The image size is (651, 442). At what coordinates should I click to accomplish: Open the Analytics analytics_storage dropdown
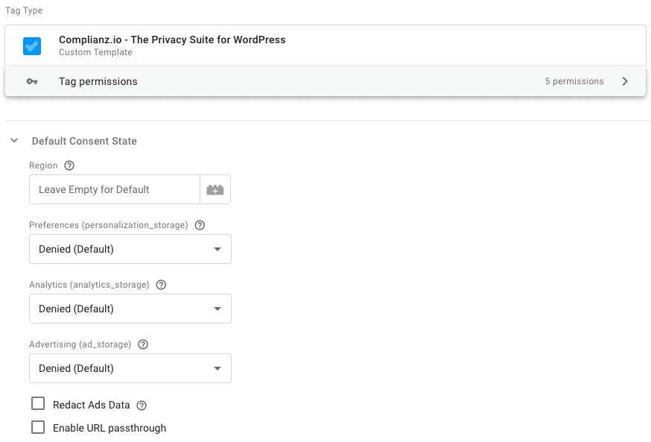point(130,309)
